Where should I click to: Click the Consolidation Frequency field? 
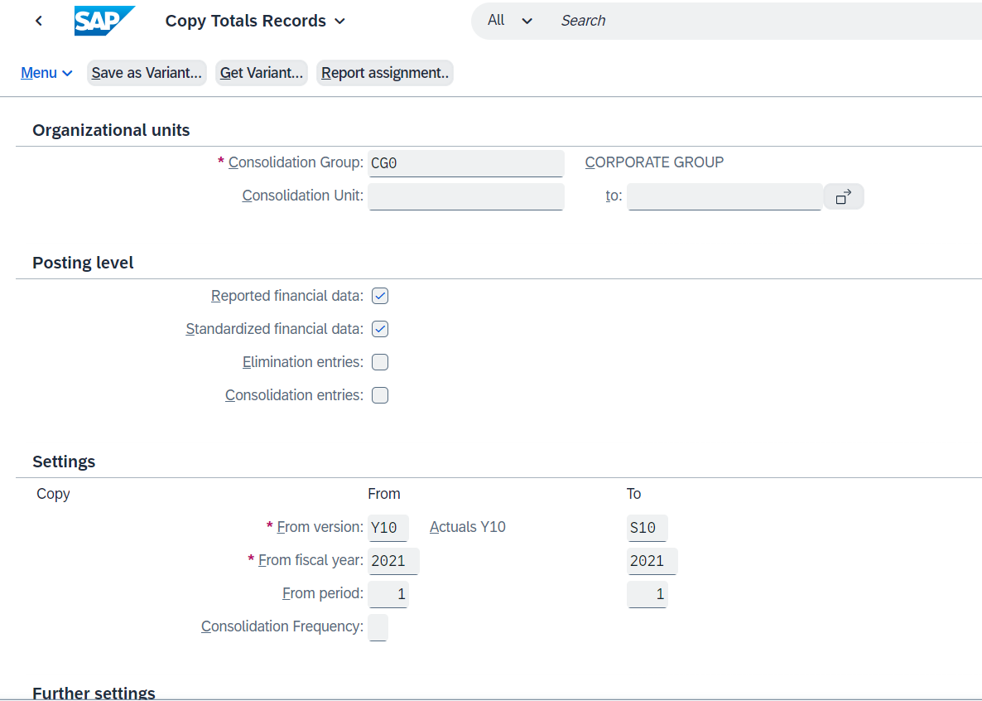378,627
